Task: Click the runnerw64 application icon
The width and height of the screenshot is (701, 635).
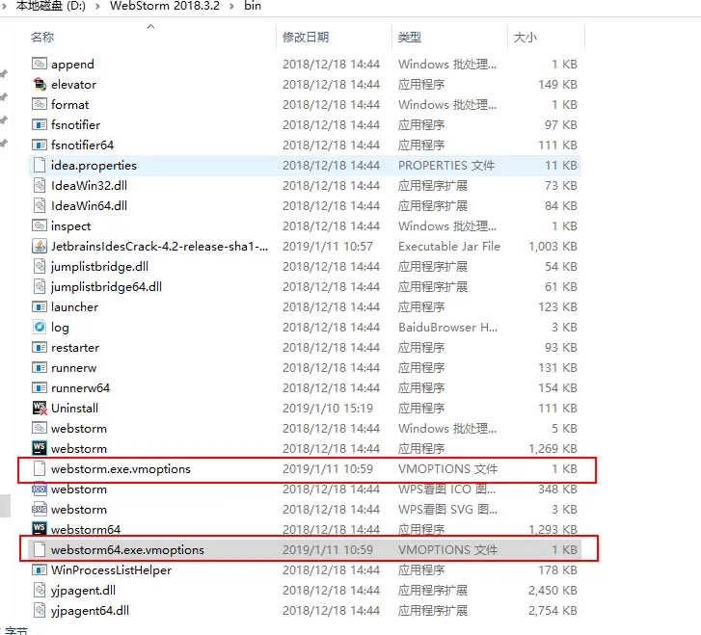Action: click(x=40, y=387)
